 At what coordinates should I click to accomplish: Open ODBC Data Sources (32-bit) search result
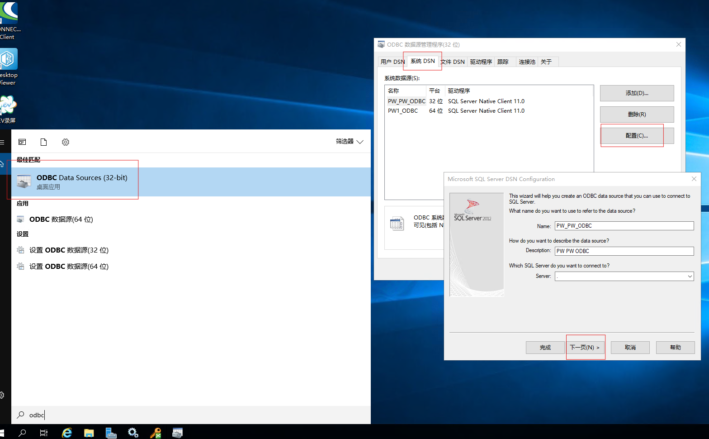(82, 181)
